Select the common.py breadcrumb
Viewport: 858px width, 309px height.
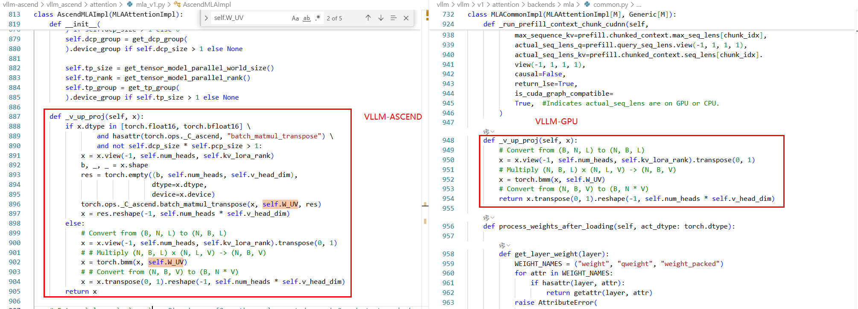pos(610,5)
